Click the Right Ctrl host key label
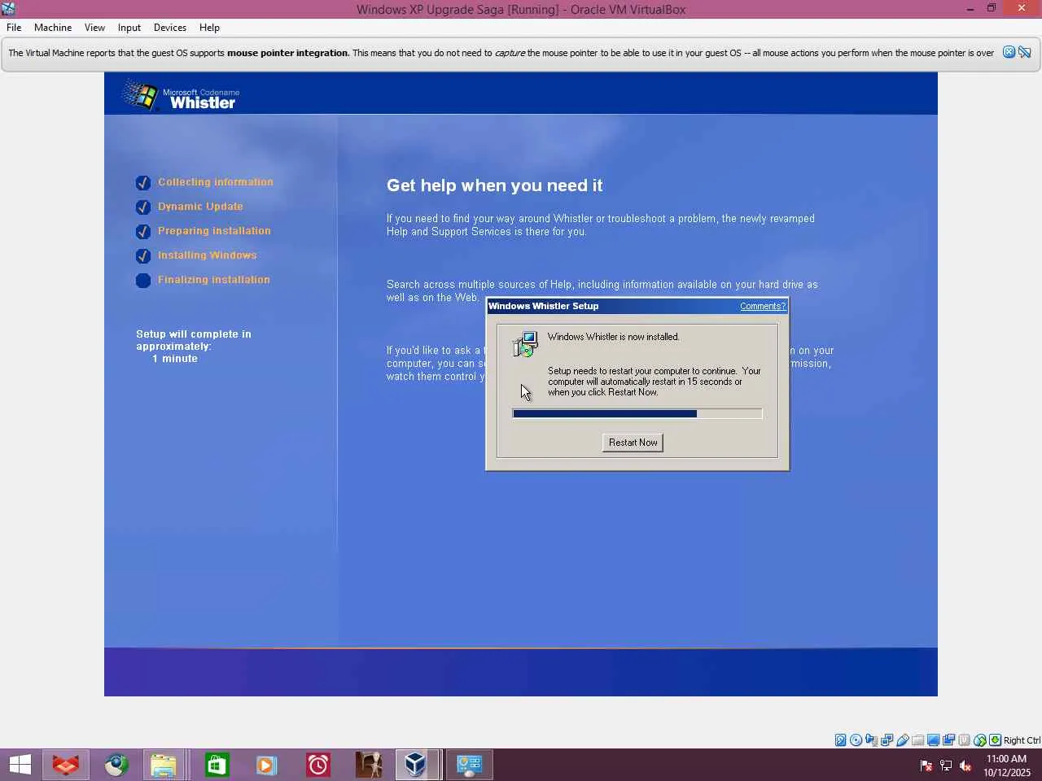Viewport: 1042px width, 781px height. 1022,740
